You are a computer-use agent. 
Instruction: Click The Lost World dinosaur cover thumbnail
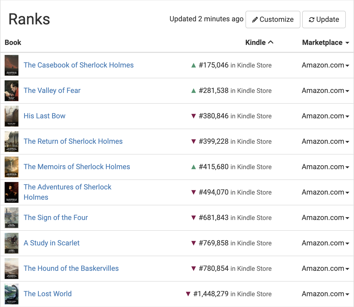point(12,294)
